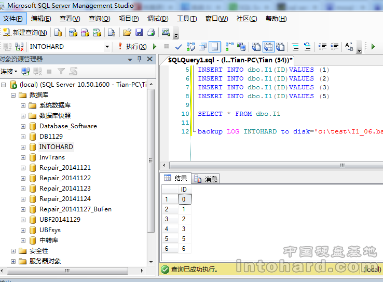The image size is (383, 282).
Task: Select the UBFsys database in the tree
Action: (x=50, y=230)
